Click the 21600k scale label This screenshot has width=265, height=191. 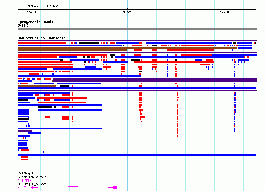[127, 12]
